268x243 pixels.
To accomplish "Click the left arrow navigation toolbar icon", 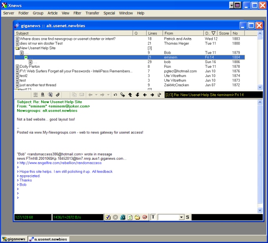I will pos(144,95).
